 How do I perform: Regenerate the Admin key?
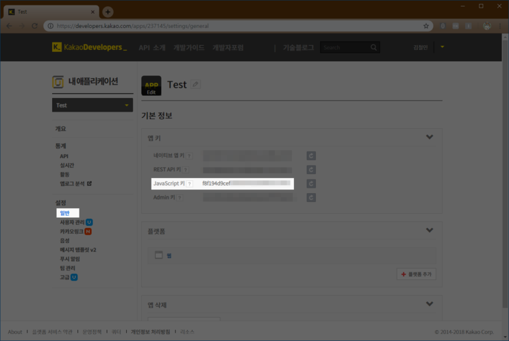(311, 198)
